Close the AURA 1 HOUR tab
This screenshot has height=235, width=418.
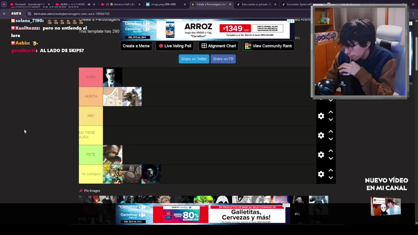(94, 4)
